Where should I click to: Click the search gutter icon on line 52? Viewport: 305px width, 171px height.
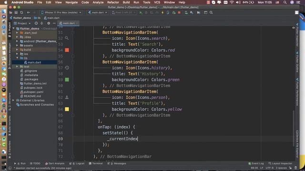[x=67, y=38]
